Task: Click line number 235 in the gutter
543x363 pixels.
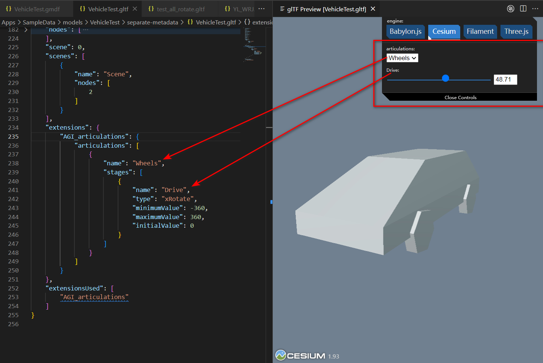Action: point(13,136)
